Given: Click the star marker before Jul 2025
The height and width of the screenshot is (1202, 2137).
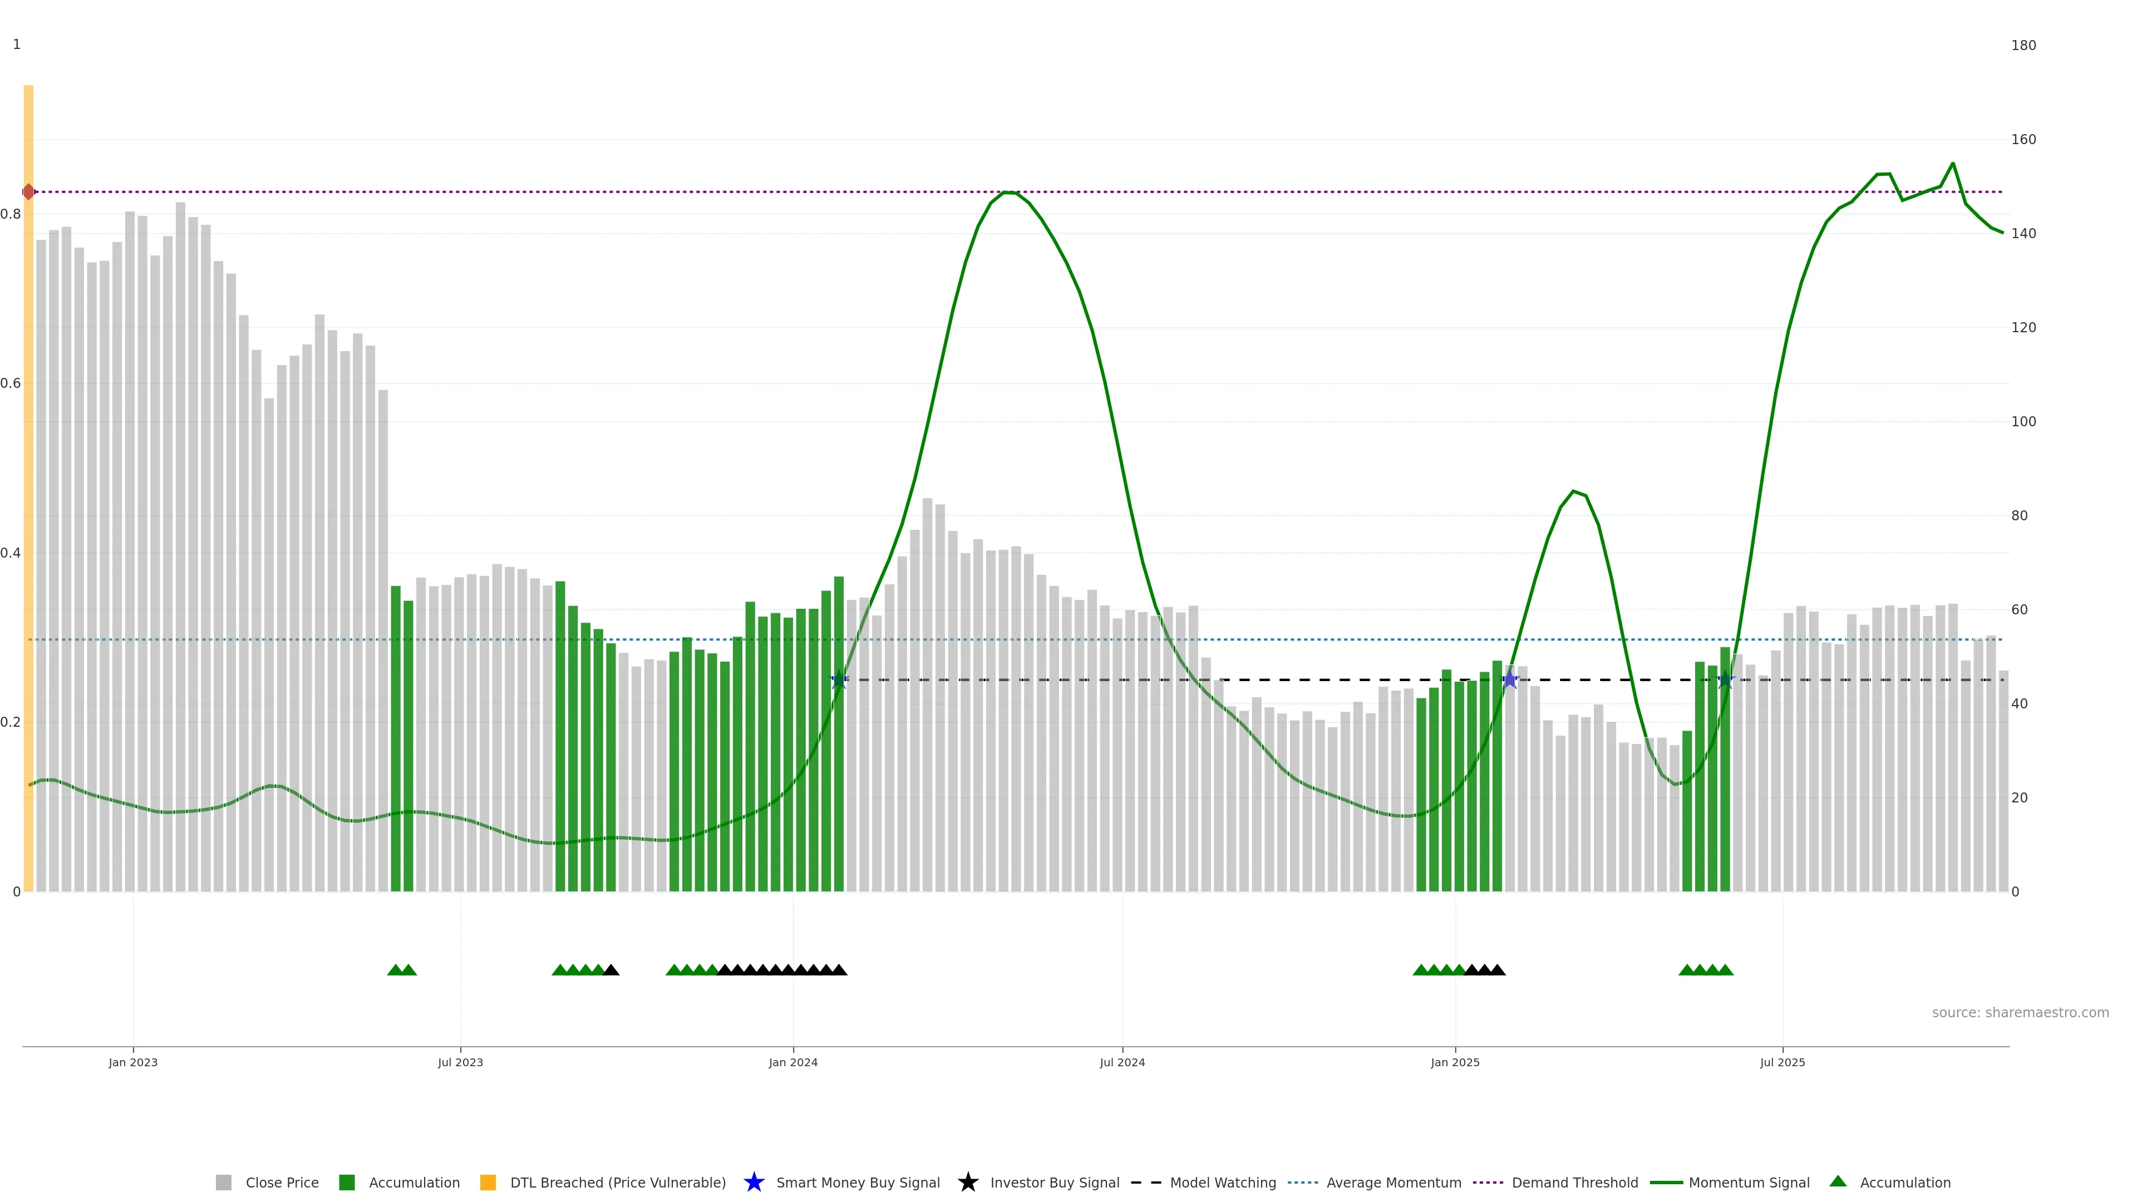Looking at the screenshot, I should pos(1726,680).
